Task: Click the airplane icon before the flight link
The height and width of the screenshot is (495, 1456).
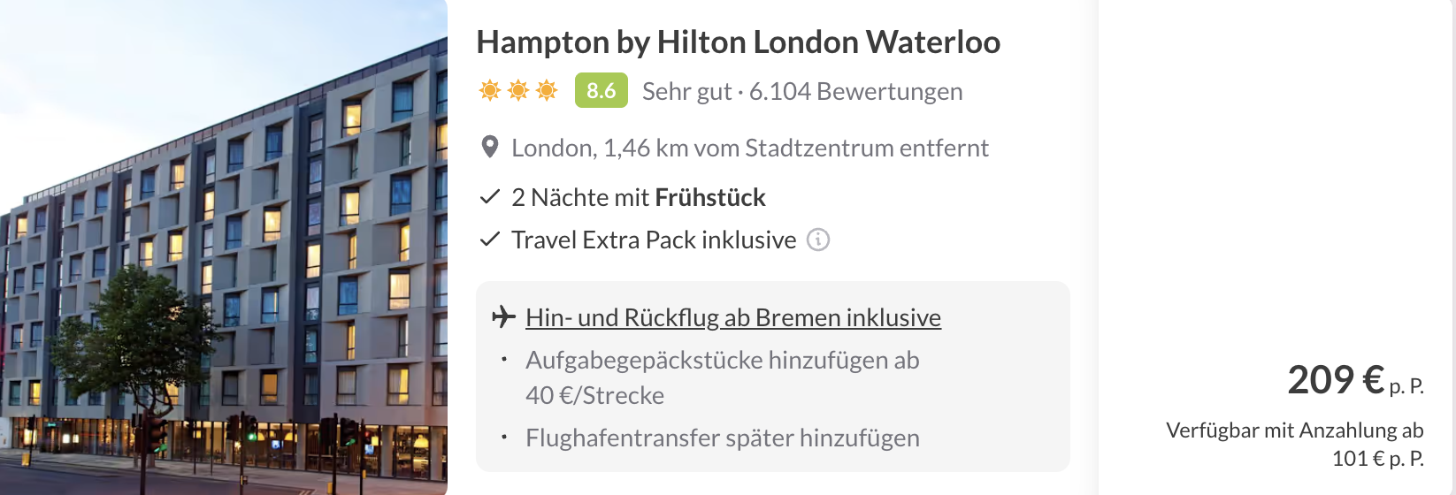Action: coord(503,316)
